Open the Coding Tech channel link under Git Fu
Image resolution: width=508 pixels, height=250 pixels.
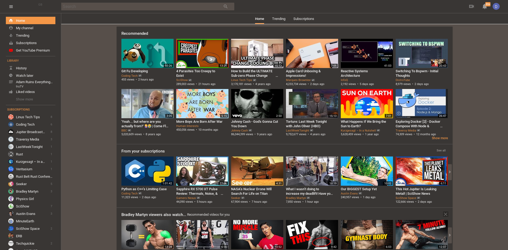129,76
